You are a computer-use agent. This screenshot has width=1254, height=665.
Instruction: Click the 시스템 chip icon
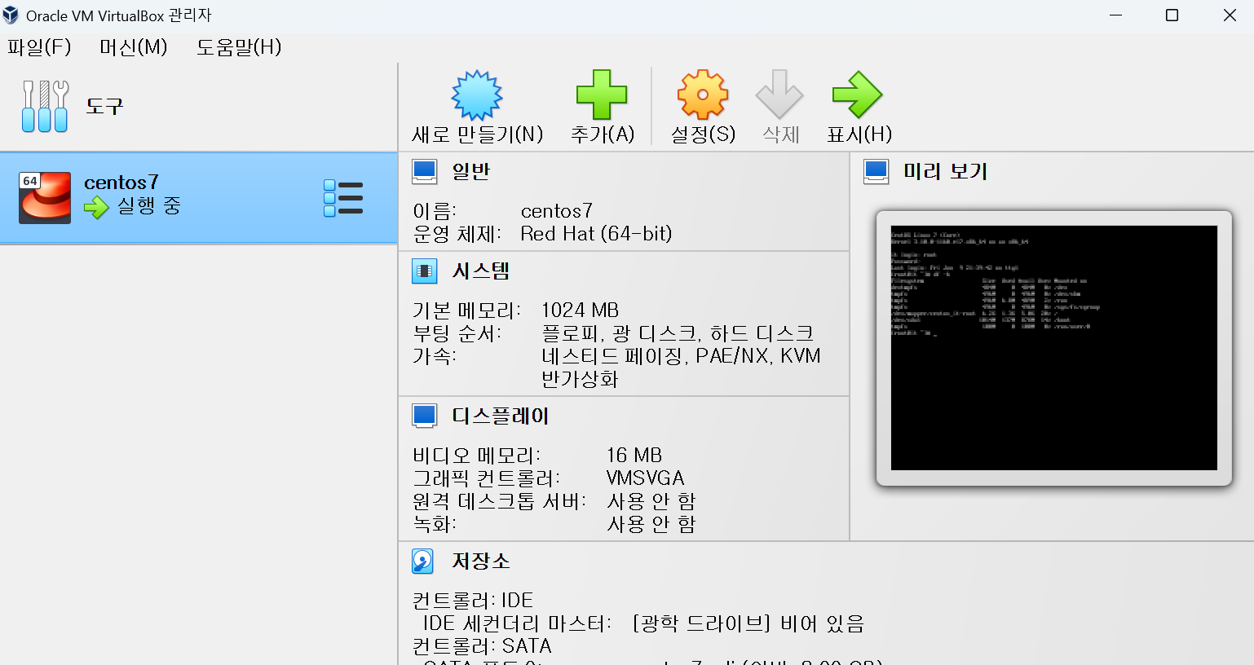425,271
